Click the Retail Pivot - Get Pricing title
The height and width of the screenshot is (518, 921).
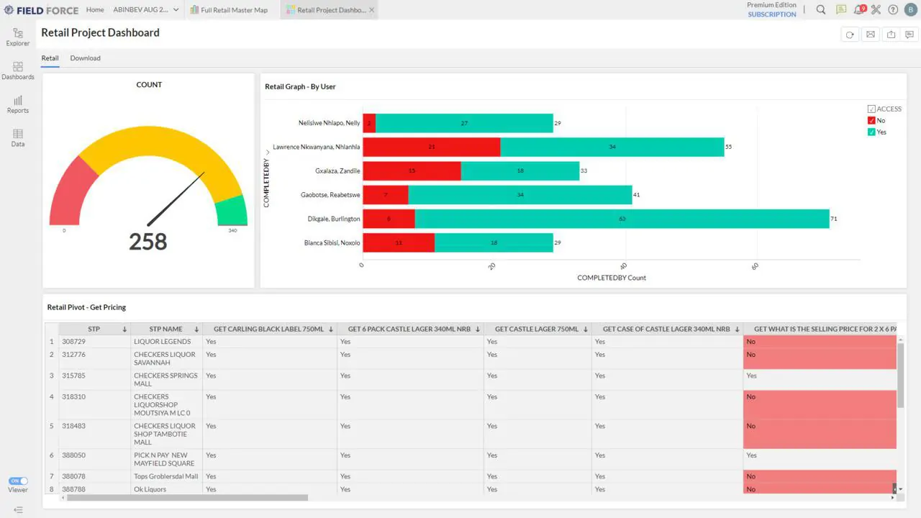click(x=86, y=307)
